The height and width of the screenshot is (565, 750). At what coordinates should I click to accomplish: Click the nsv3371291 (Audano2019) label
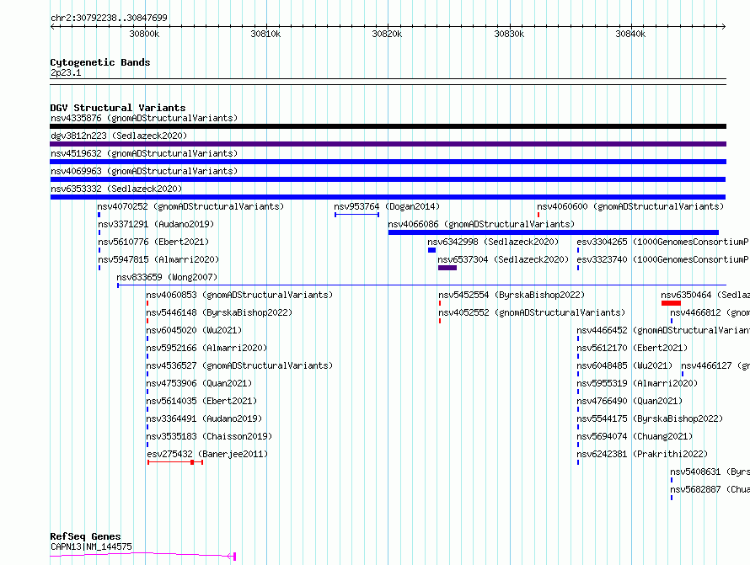click(156, 224)
